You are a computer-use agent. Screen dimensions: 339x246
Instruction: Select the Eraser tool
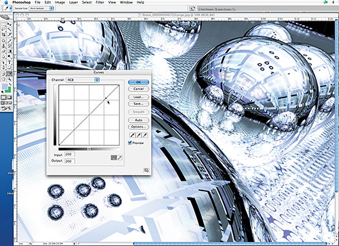[x=3, y=51]
